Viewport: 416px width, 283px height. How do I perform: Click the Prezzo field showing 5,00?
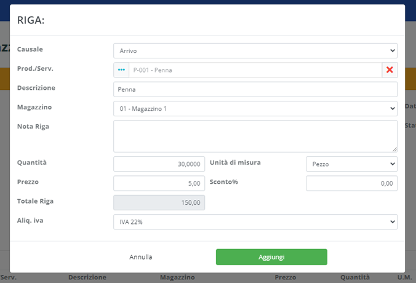pyautogui.click(x=159, y=183)
